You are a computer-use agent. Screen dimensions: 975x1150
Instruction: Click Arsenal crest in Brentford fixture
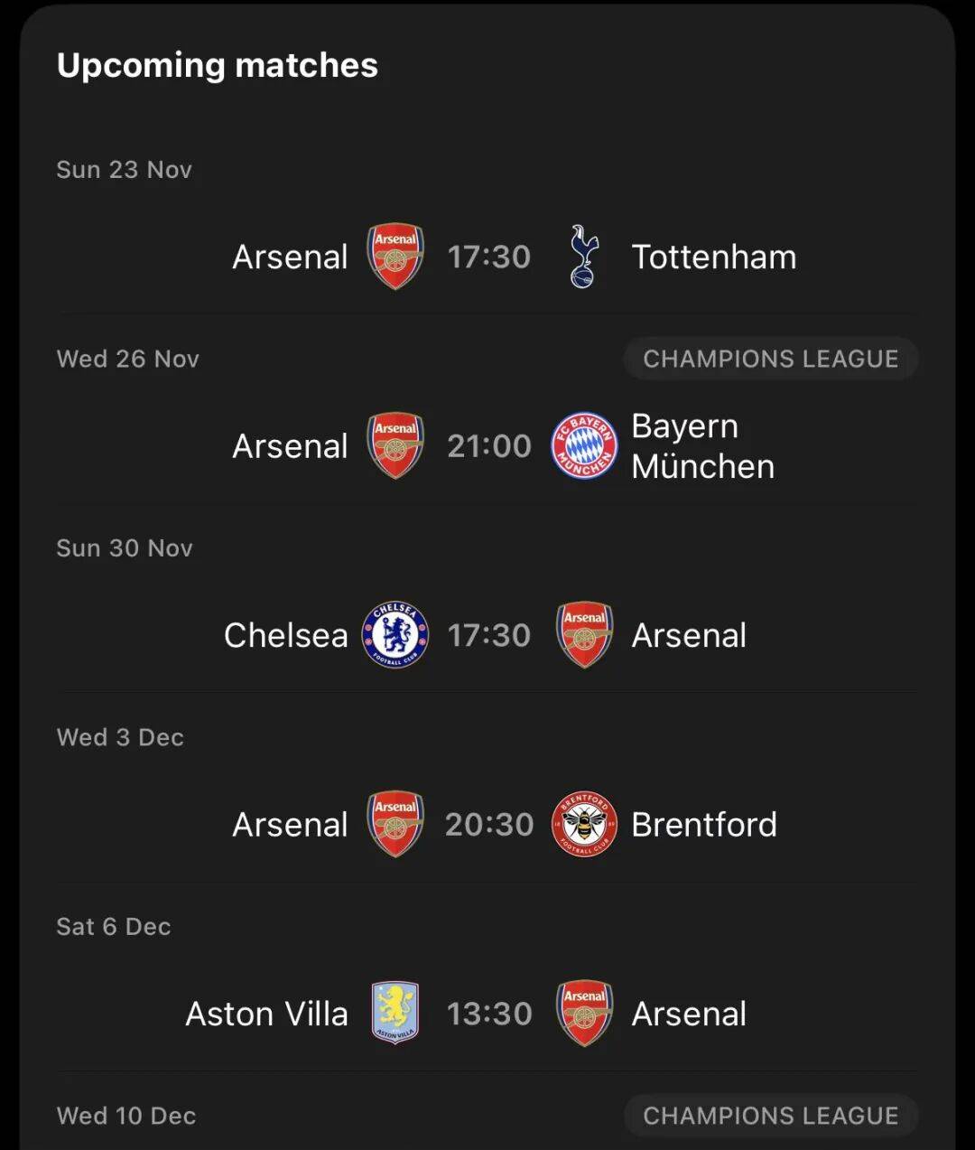[395, 825]
